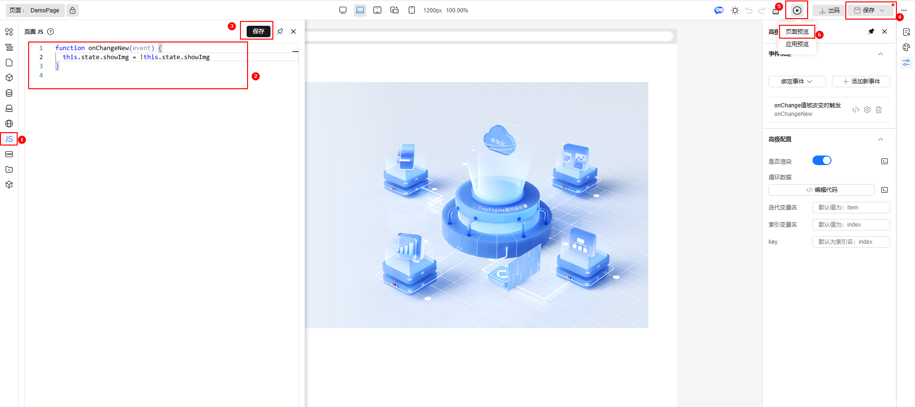The width and height of the screenshot is (915, 407).
Task: Open the page JS panel in sidebar
Action: pyautogui.click(x=9, y=139)
